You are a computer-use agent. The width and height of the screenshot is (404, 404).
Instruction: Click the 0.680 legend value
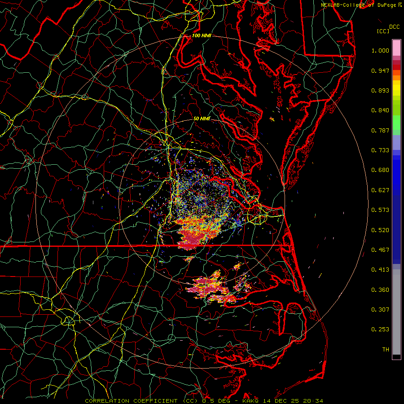[380, 170]
